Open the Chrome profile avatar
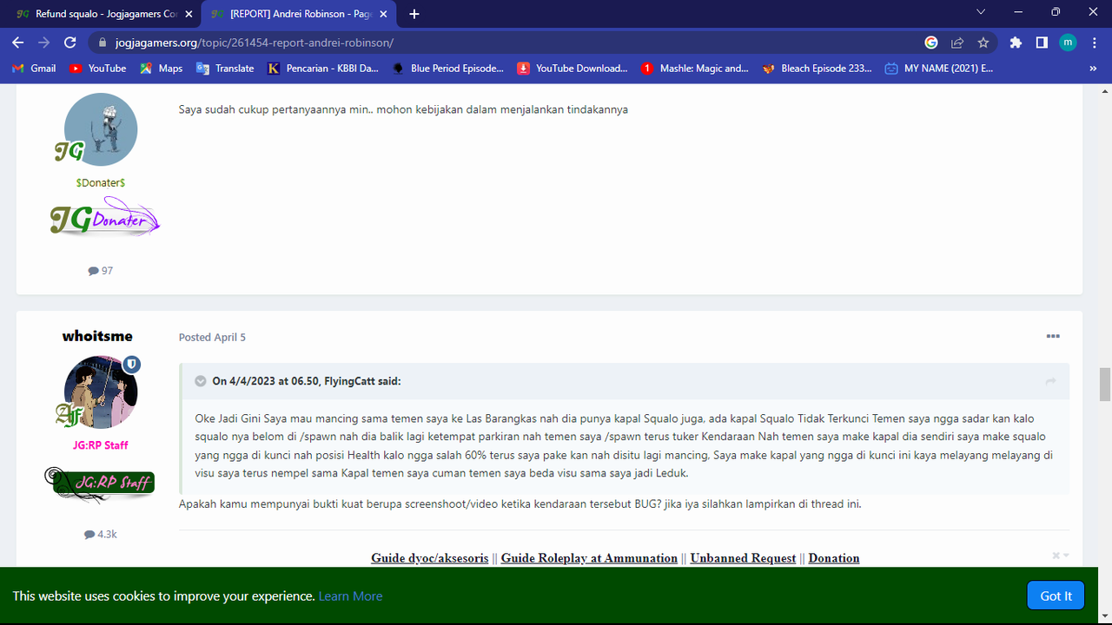The image size is (1112, 625). pyautogui.click(x=1068, y=43)
